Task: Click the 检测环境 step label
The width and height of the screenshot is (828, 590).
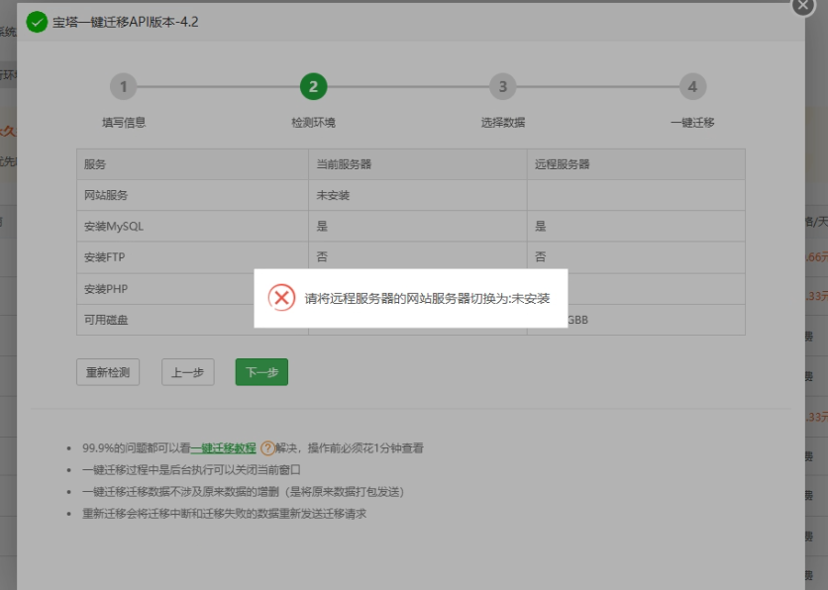Action: [x=313, y=123]
